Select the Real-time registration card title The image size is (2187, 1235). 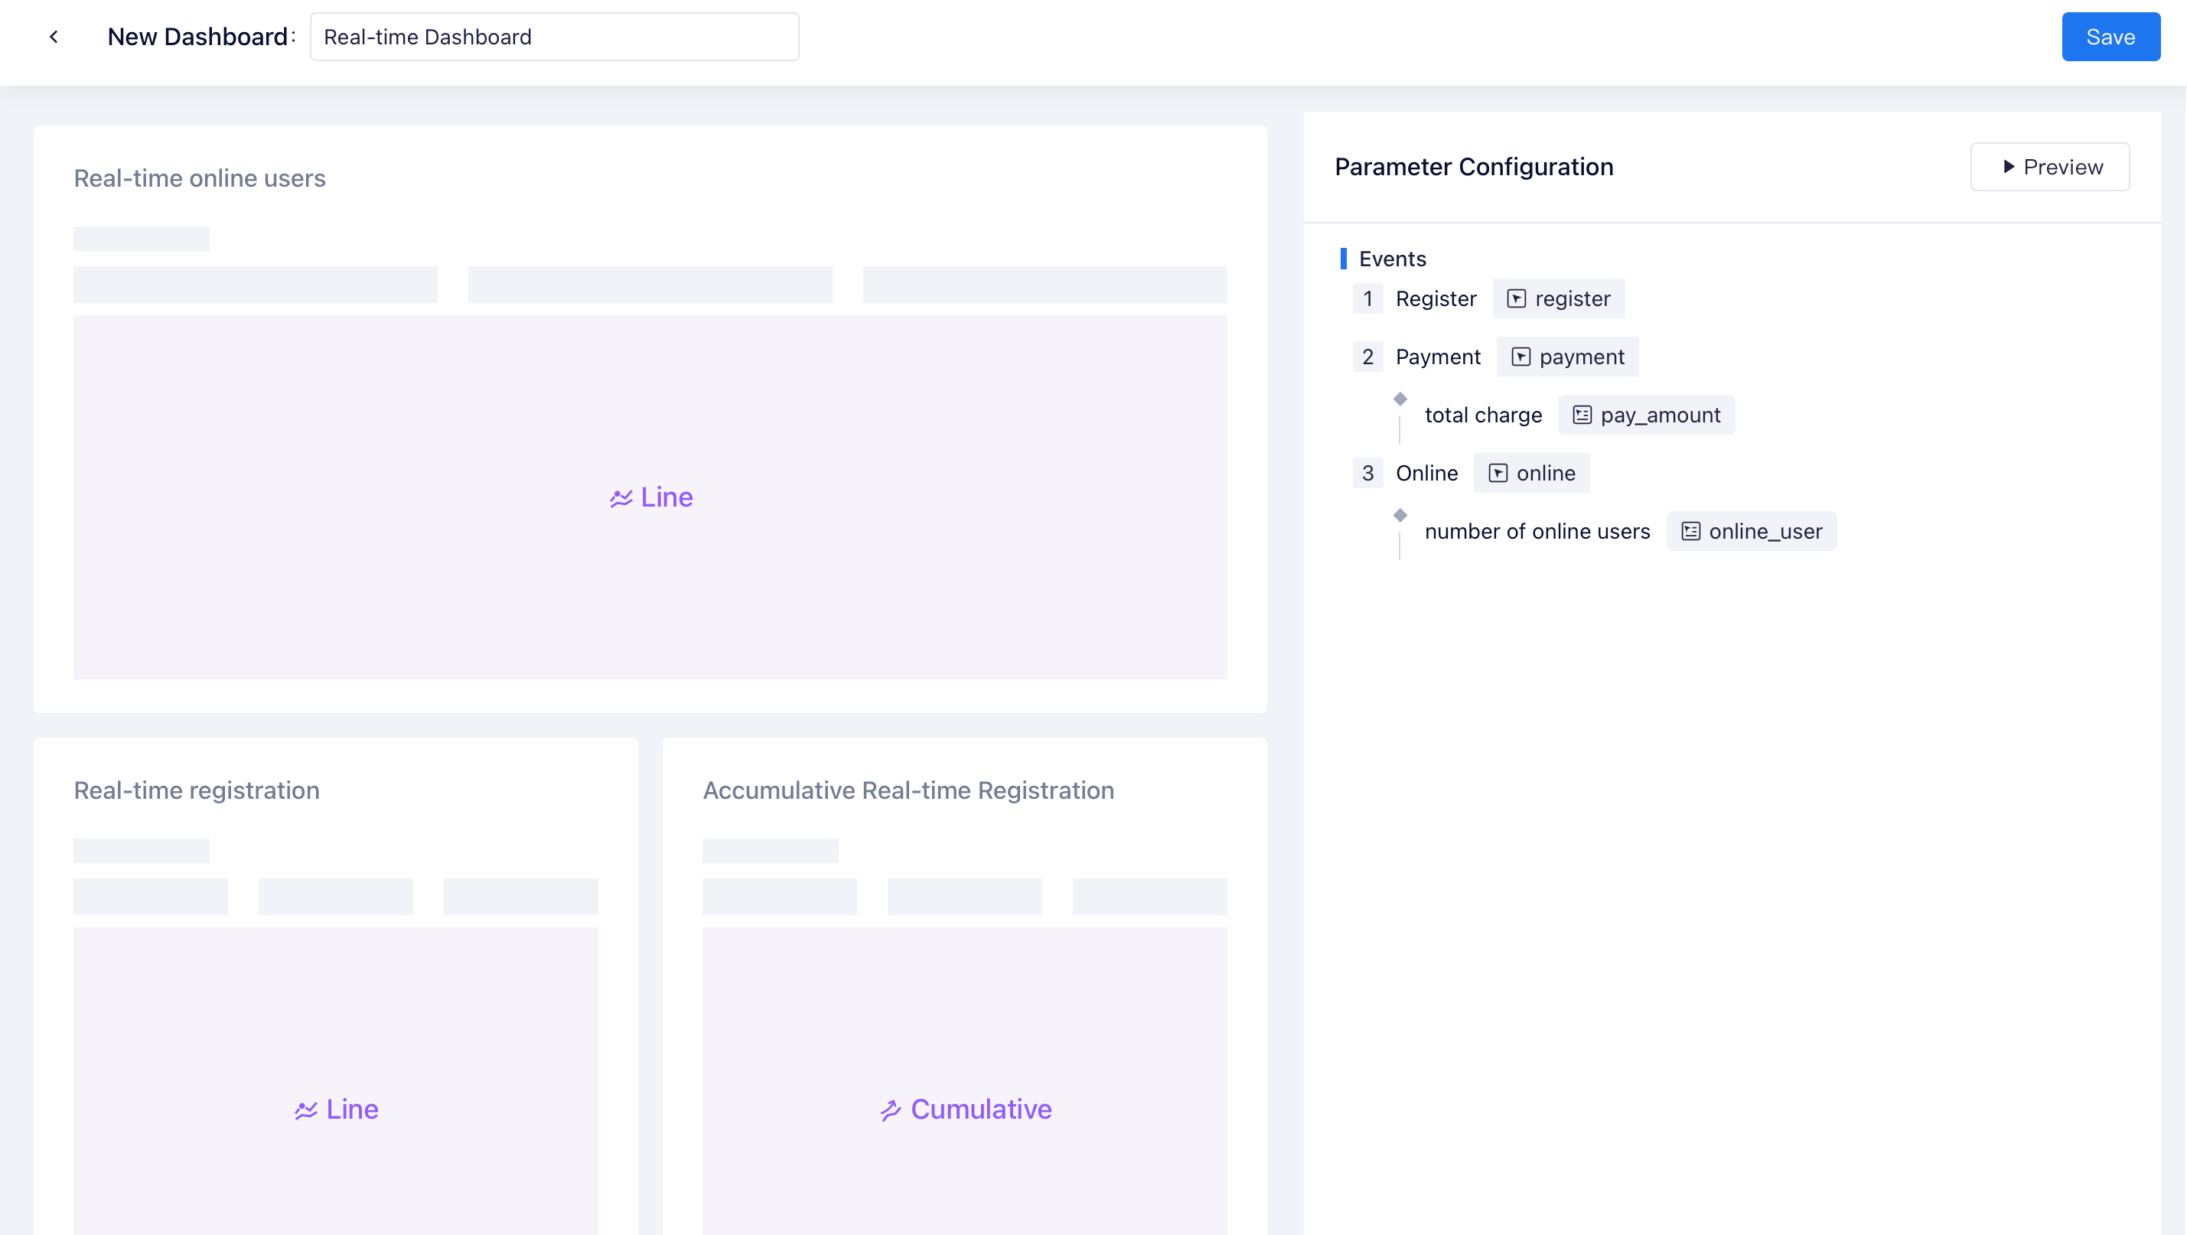pyautogui.click(x=197, y=790)
